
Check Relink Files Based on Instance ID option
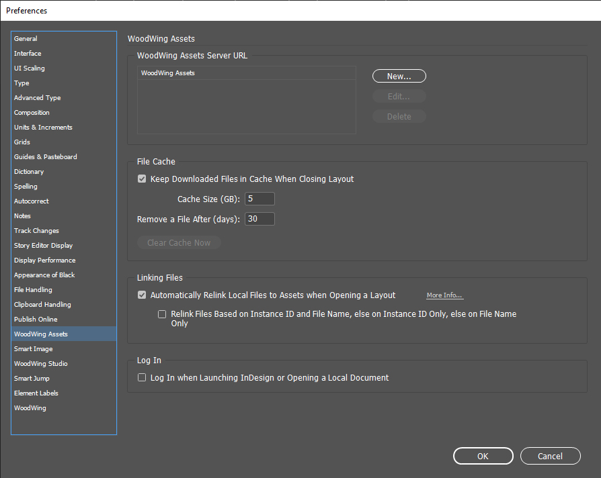click(162, 314)
